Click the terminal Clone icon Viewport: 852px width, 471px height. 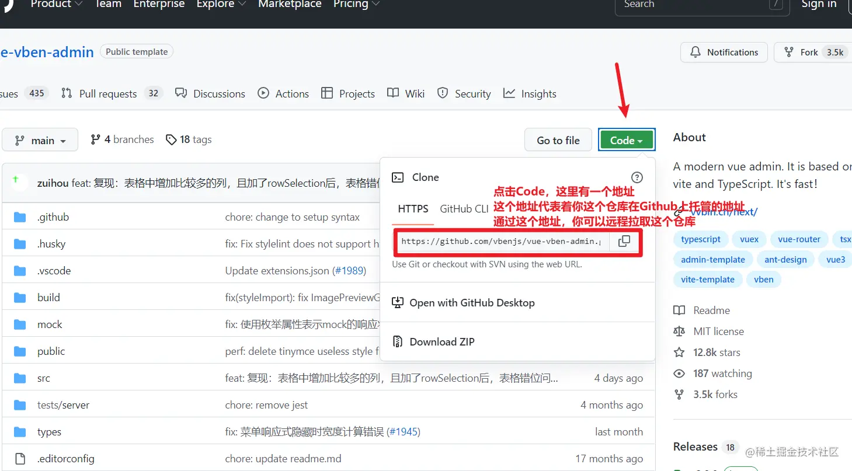pos(398,177)
